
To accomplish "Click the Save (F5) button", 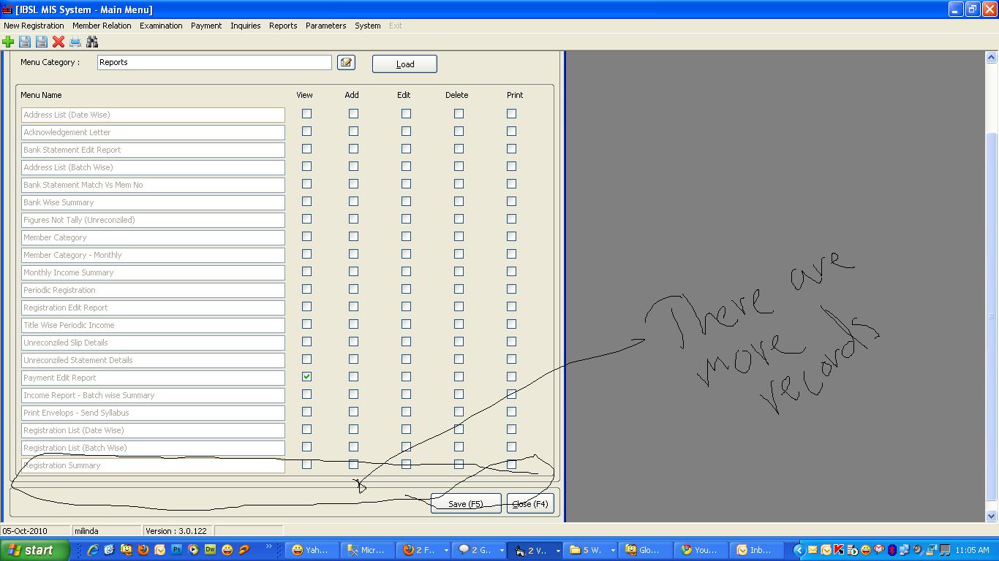I will 466,504.
